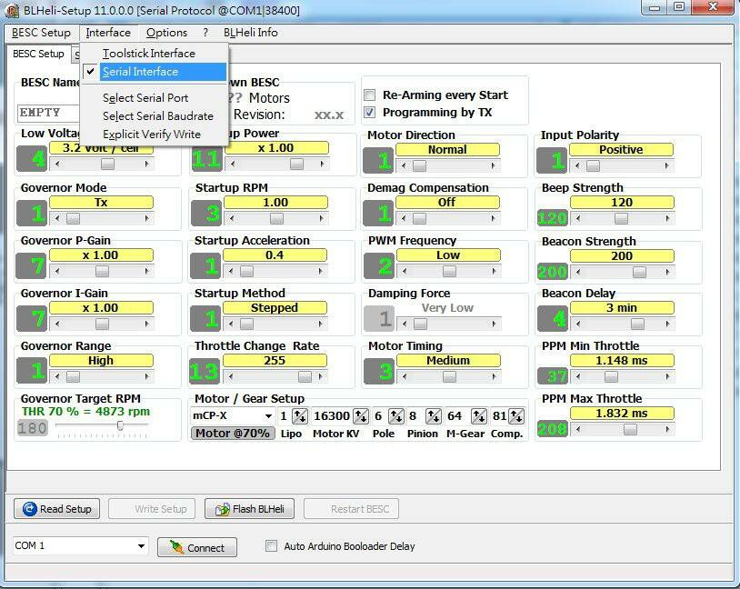Click PWM Frequency scrollbar right arrow

point(495,272)
